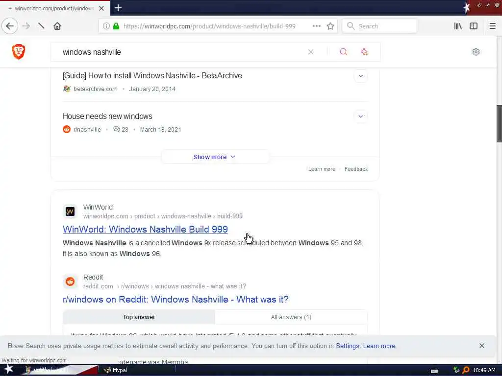The height and width of the screenshot is (376, 502).
Task: Open Learn more in usage metrics banner
Action: [379, 346]
